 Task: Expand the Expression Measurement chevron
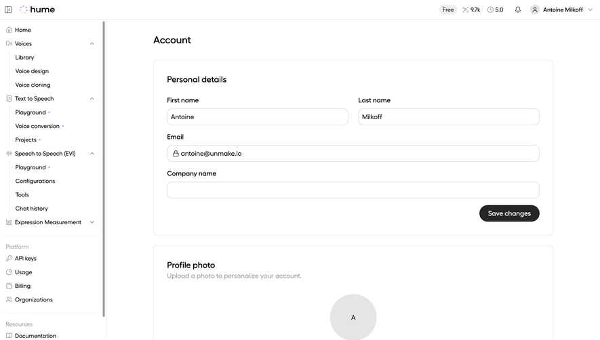[92, 222]
